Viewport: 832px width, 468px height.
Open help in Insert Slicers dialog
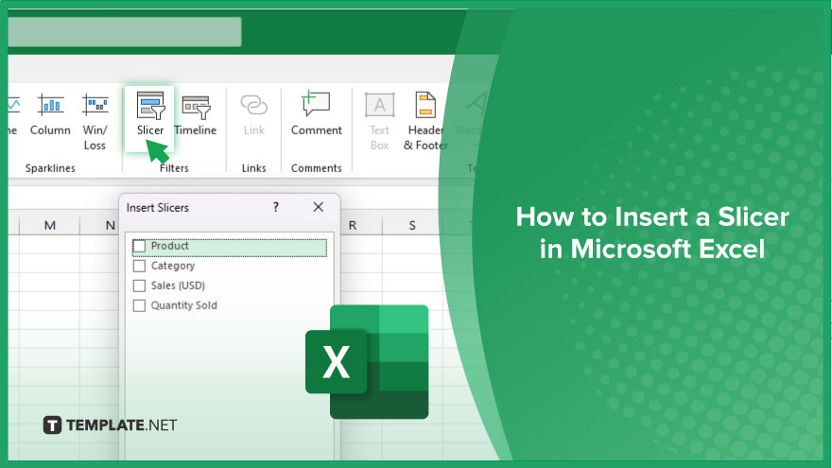(x=276, y=207)
